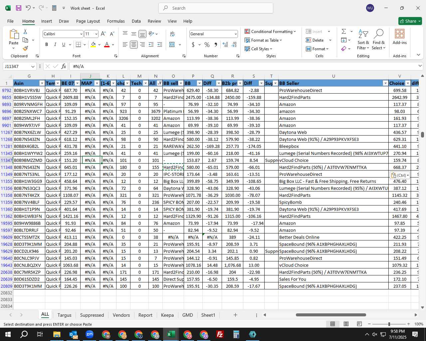Decrease font size with the smaller A icon

(112, 34)
